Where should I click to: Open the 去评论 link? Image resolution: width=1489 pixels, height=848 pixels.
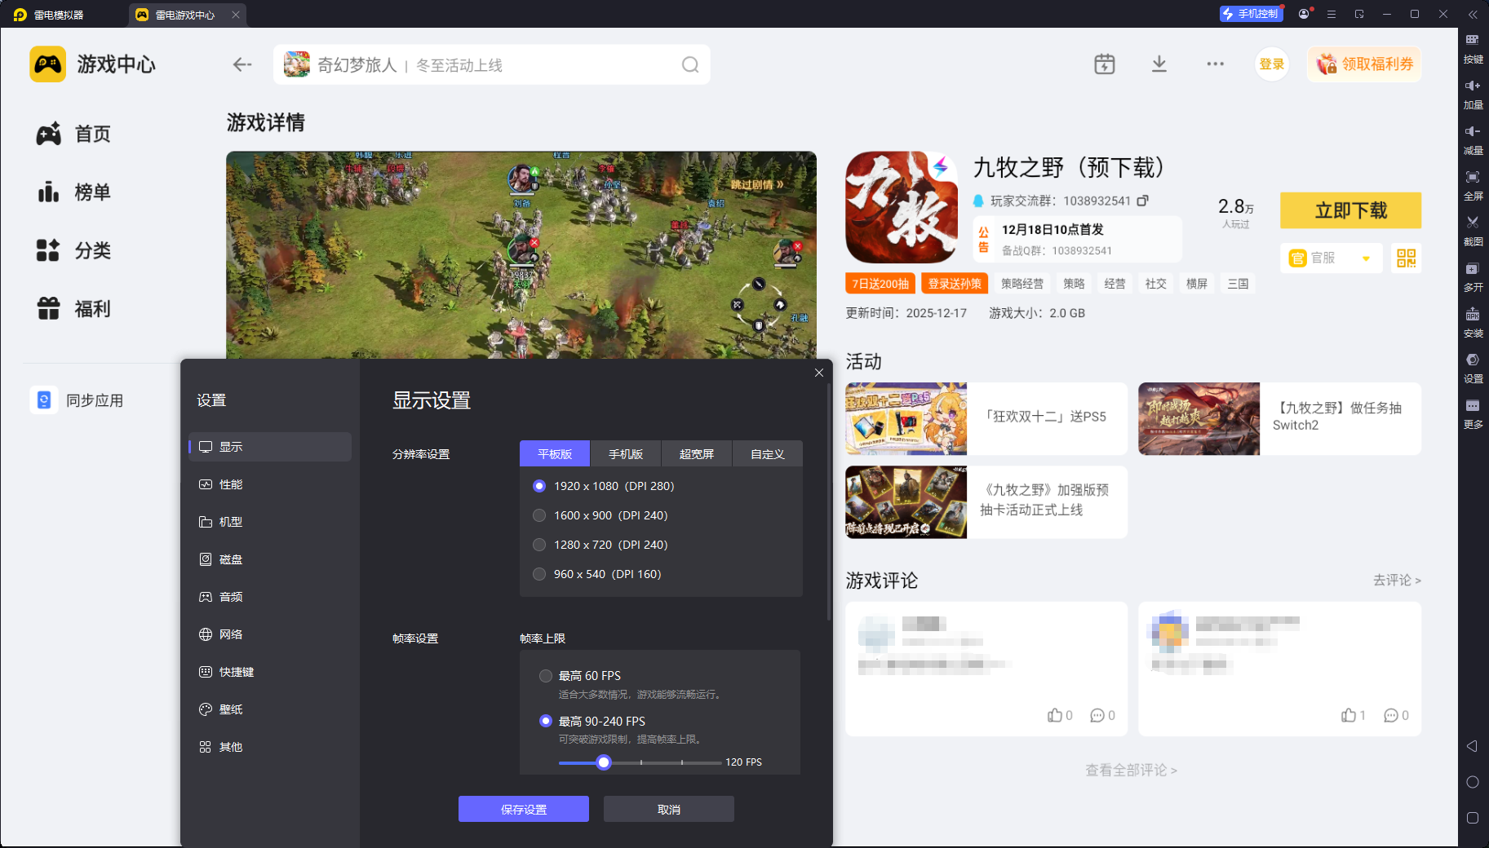coord(1397,580)
